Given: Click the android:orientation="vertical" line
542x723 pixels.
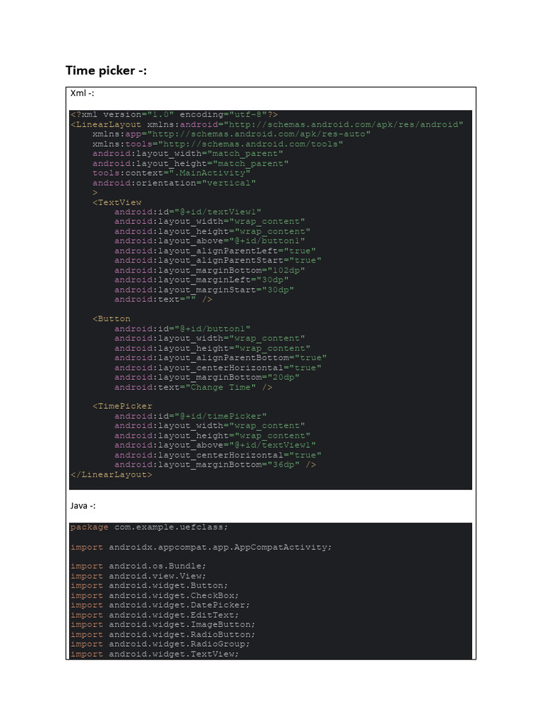Looking at the screenshot, I should (174, 183).
